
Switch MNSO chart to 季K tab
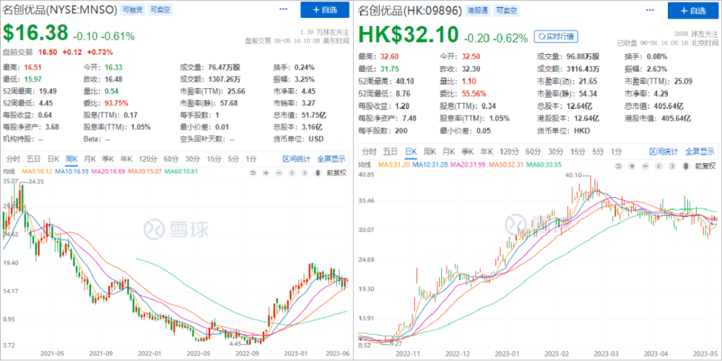[x=108, y=159]
